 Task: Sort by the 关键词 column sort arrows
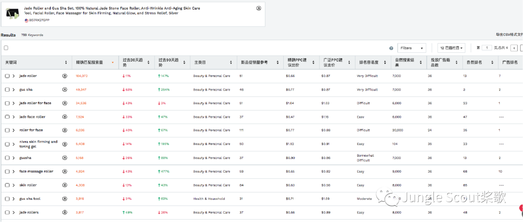(66, 63)
